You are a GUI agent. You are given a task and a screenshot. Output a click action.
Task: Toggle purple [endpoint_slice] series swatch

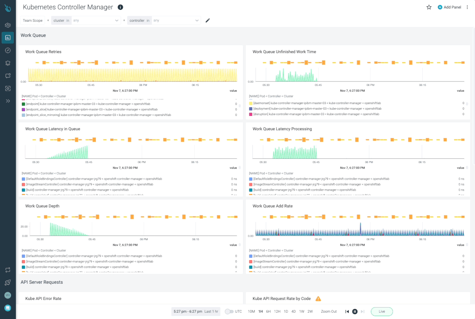(x=23, y=109)
